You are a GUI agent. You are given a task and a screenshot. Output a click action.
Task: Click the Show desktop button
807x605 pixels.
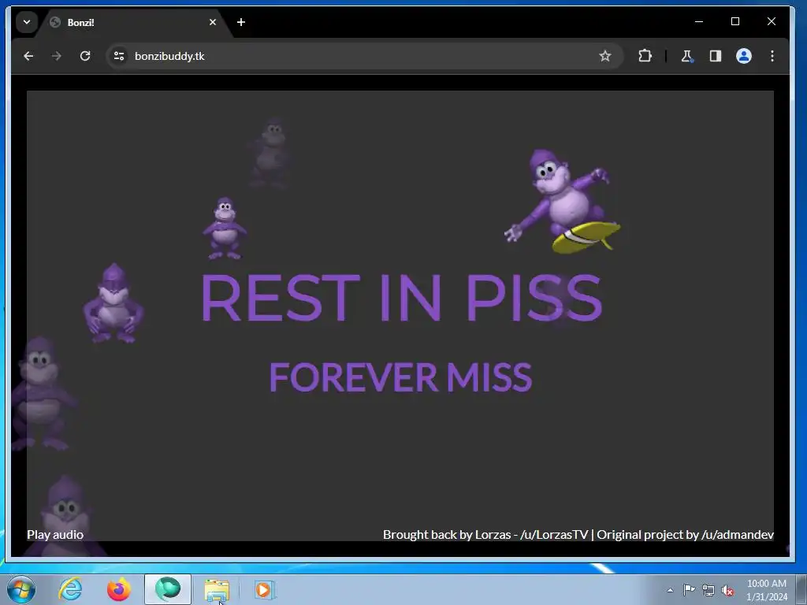[801, 589]
